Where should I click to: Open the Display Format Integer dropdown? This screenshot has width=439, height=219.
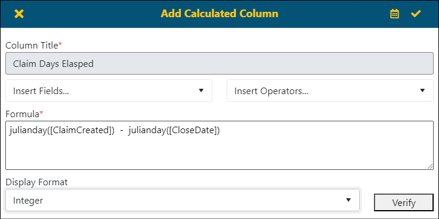pyautogui.click(x=183, y=200)
